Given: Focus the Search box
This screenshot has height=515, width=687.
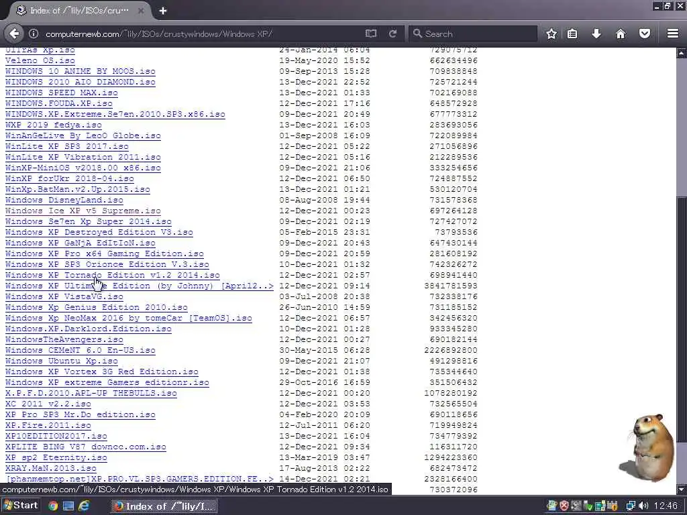Looking at the screenshot, I should (x=473, y=34).
